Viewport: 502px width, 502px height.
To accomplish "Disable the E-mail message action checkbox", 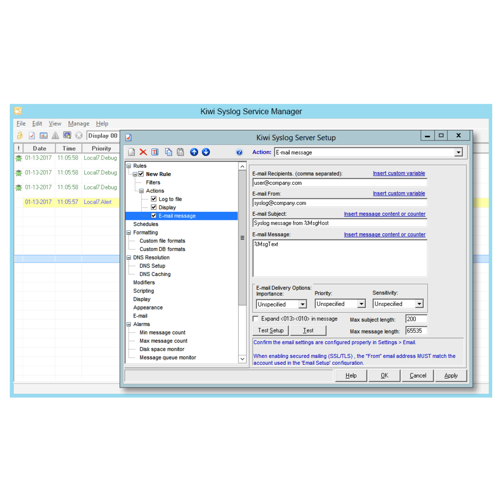I will pyautogui.click(x=154, y=215).
